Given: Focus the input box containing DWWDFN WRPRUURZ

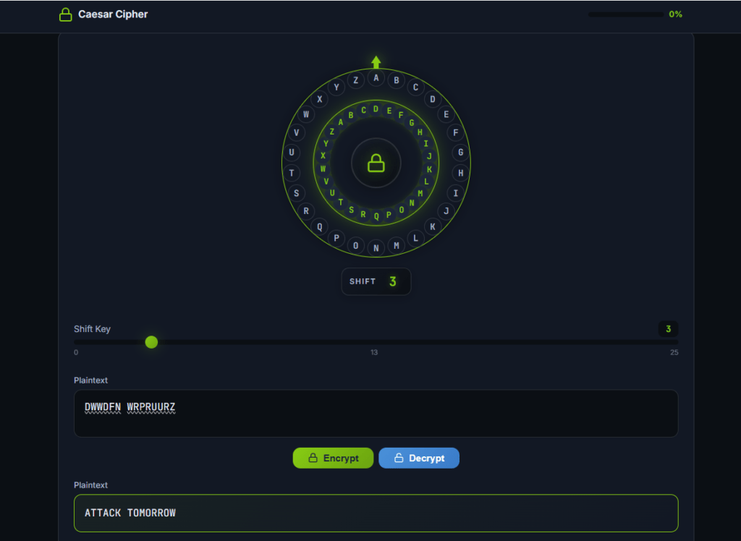Looking at the screenshot, I should (376, 414).
